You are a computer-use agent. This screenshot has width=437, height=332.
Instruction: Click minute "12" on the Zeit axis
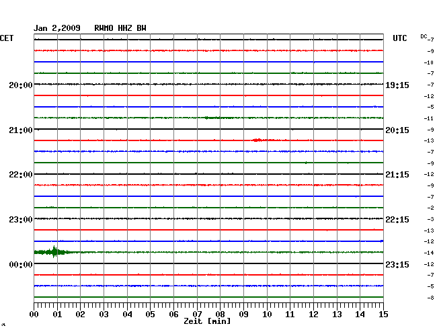coord(313,315)
